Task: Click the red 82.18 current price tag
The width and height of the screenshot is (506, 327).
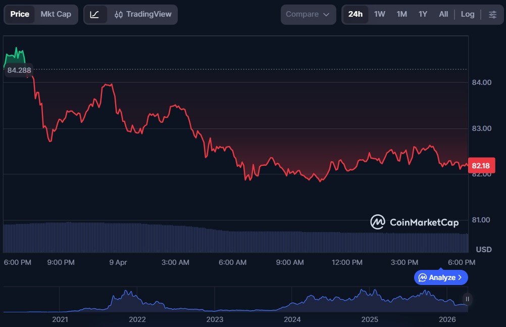Action: [482, 165]
